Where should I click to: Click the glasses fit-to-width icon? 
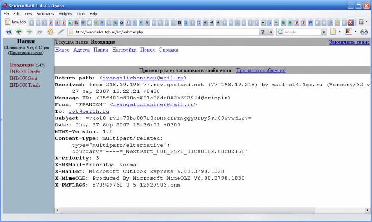point(364,32)
